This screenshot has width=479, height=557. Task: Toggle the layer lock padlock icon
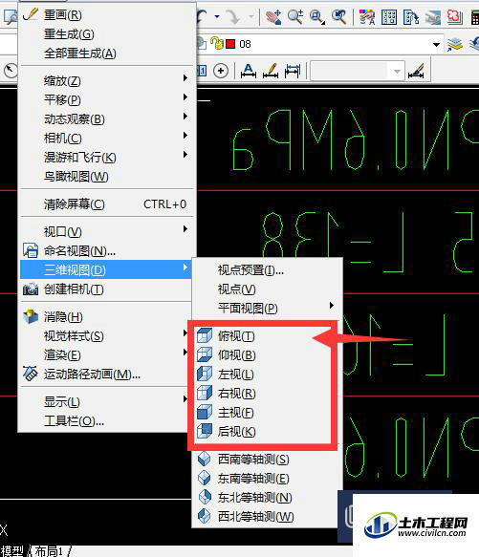(217, 44)
